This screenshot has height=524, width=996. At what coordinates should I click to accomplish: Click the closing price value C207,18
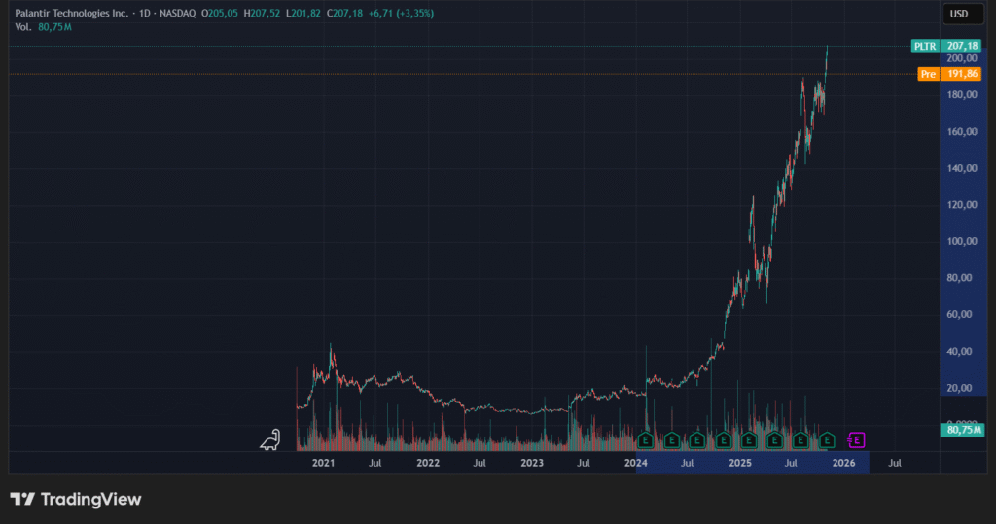[345, 14]
